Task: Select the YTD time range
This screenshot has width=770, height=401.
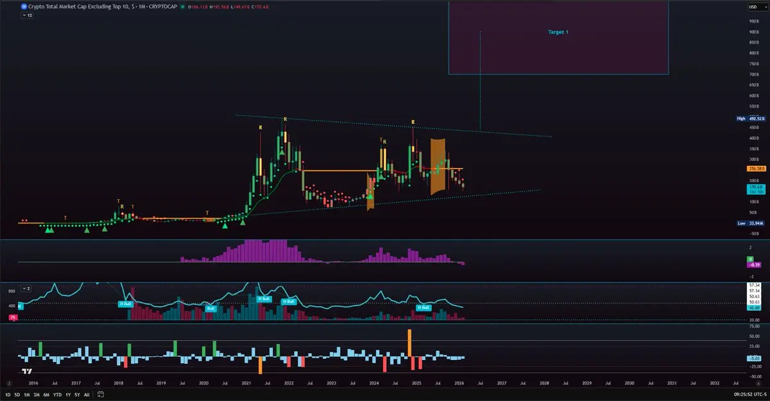Action: point(58,395)
